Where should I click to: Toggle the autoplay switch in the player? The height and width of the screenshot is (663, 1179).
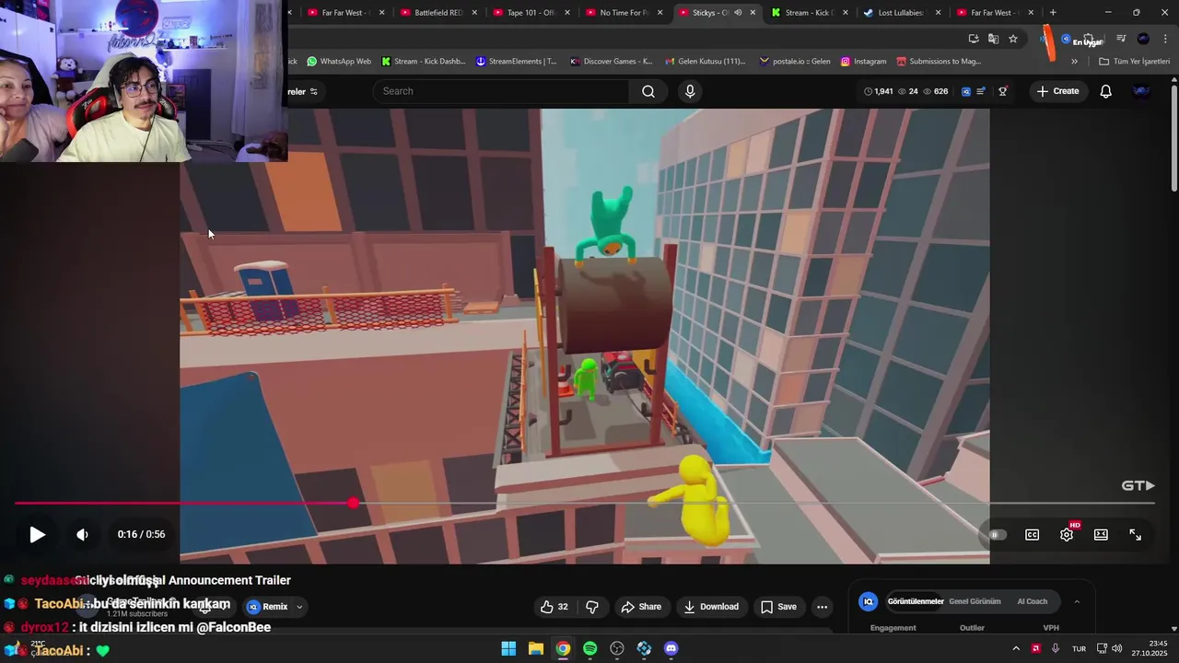pyautogui.click(x=997, y=535)
